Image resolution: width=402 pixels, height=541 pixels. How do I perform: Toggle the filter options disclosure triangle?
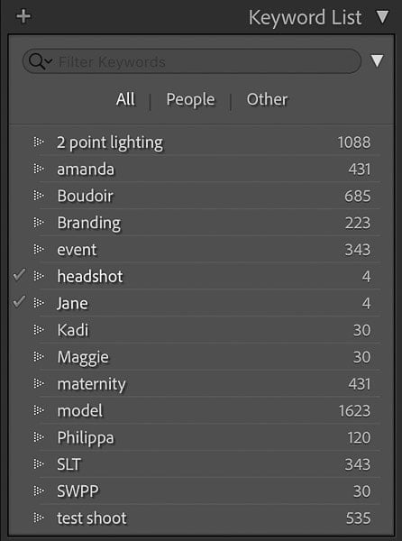tap(377, 60)
